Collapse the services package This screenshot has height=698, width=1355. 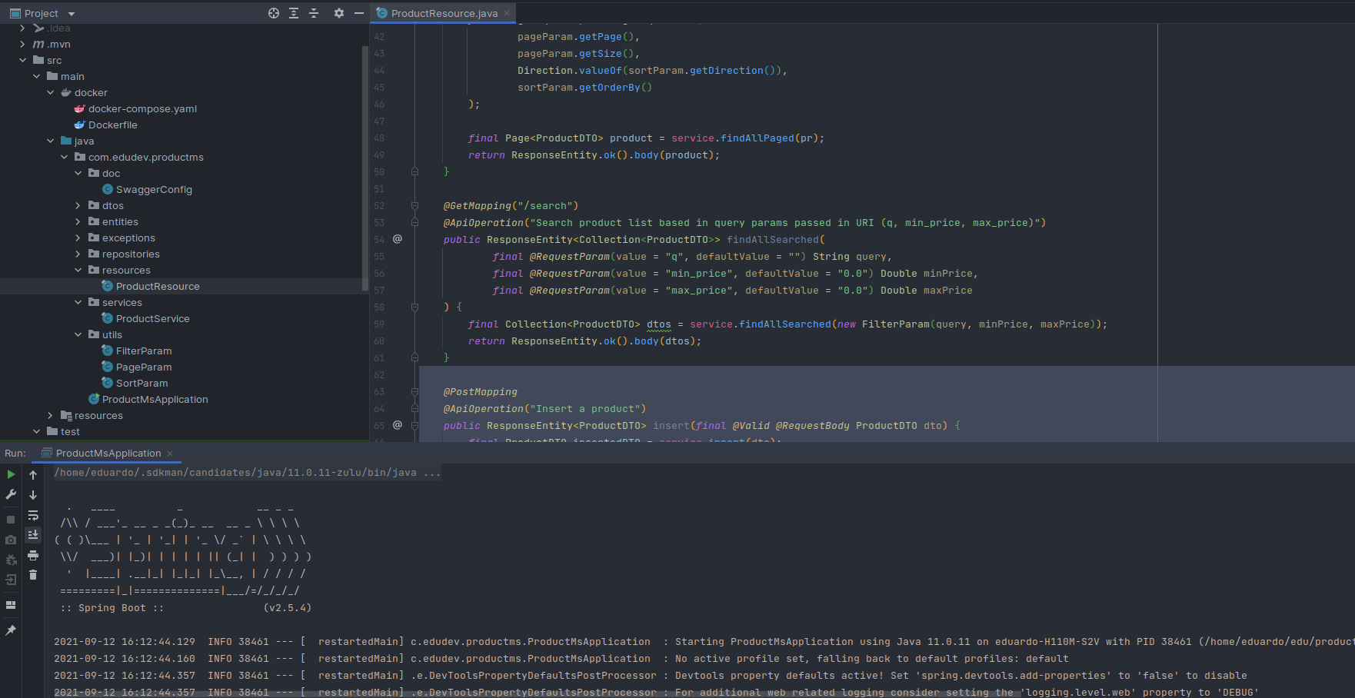(78, 302)
